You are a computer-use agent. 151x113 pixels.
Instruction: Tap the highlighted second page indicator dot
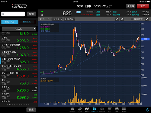tap(10, 105)
